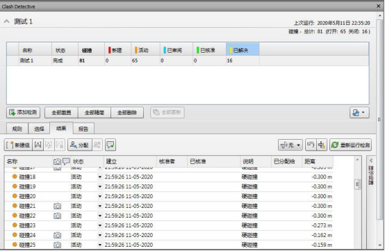Click the yellow 已解决 column header

click(x=243, y=50)
